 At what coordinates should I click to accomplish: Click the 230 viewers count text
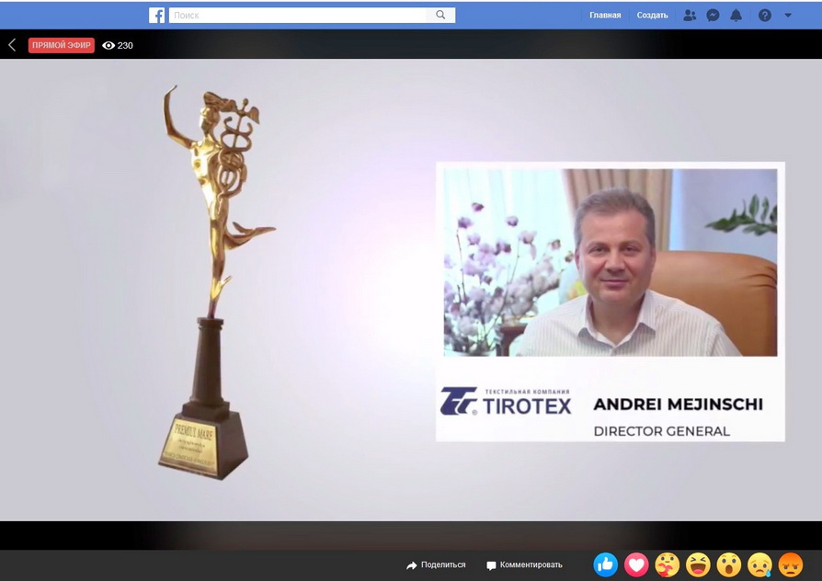coord(125,46)
